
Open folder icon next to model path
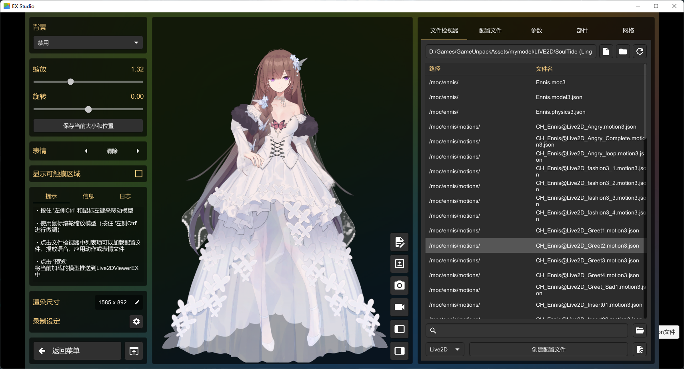(x=623, y=52)
